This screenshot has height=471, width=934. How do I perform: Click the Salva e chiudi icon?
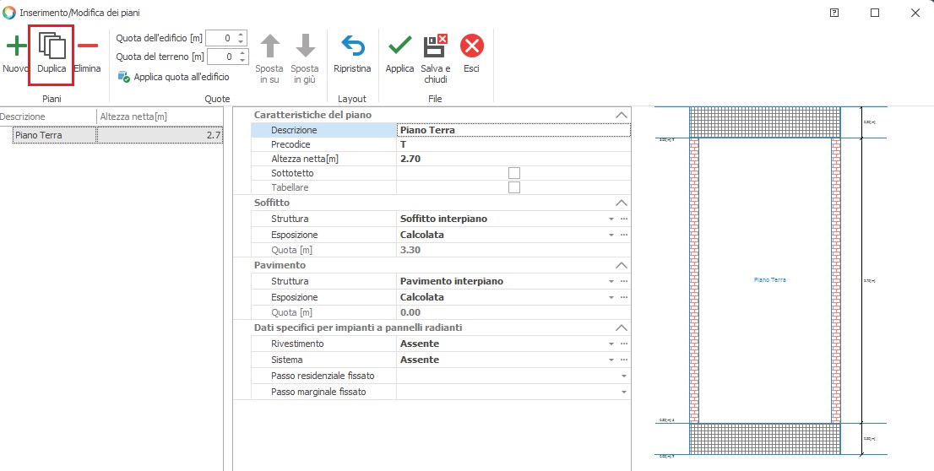click(x=436, y=46)
